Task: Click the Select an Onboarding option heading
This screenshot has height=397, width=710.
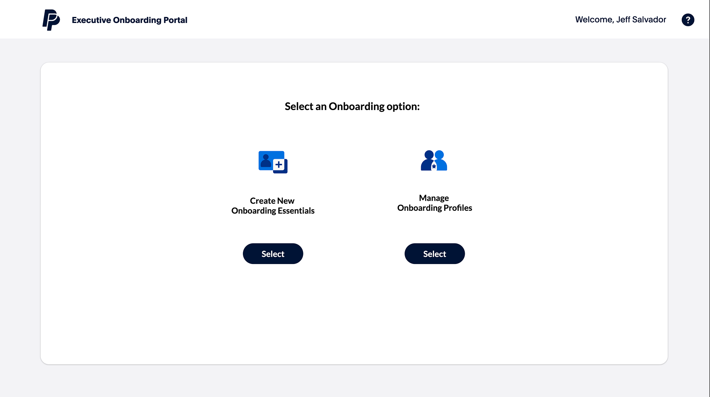Action: [352, 106]
